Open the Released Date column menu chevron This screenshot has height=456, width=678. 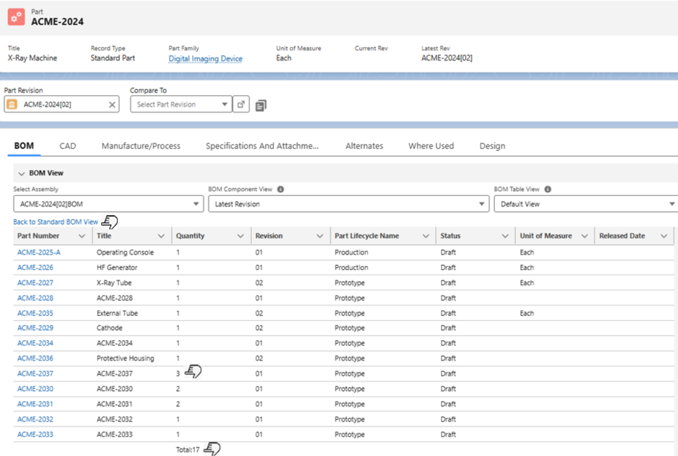tap(664, 236)
